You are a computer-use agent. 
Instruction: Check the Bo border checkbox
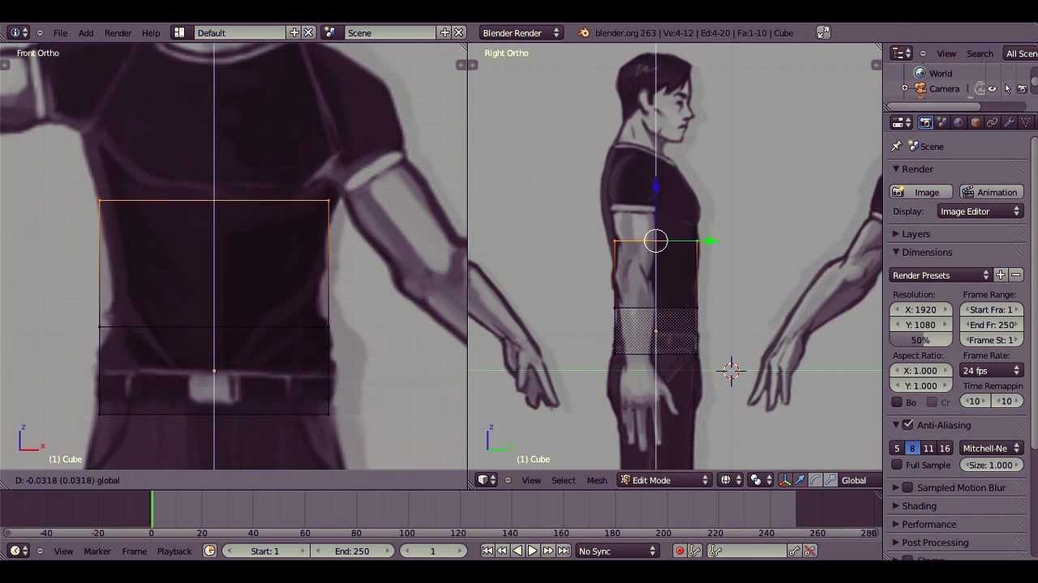coord(897,402)
